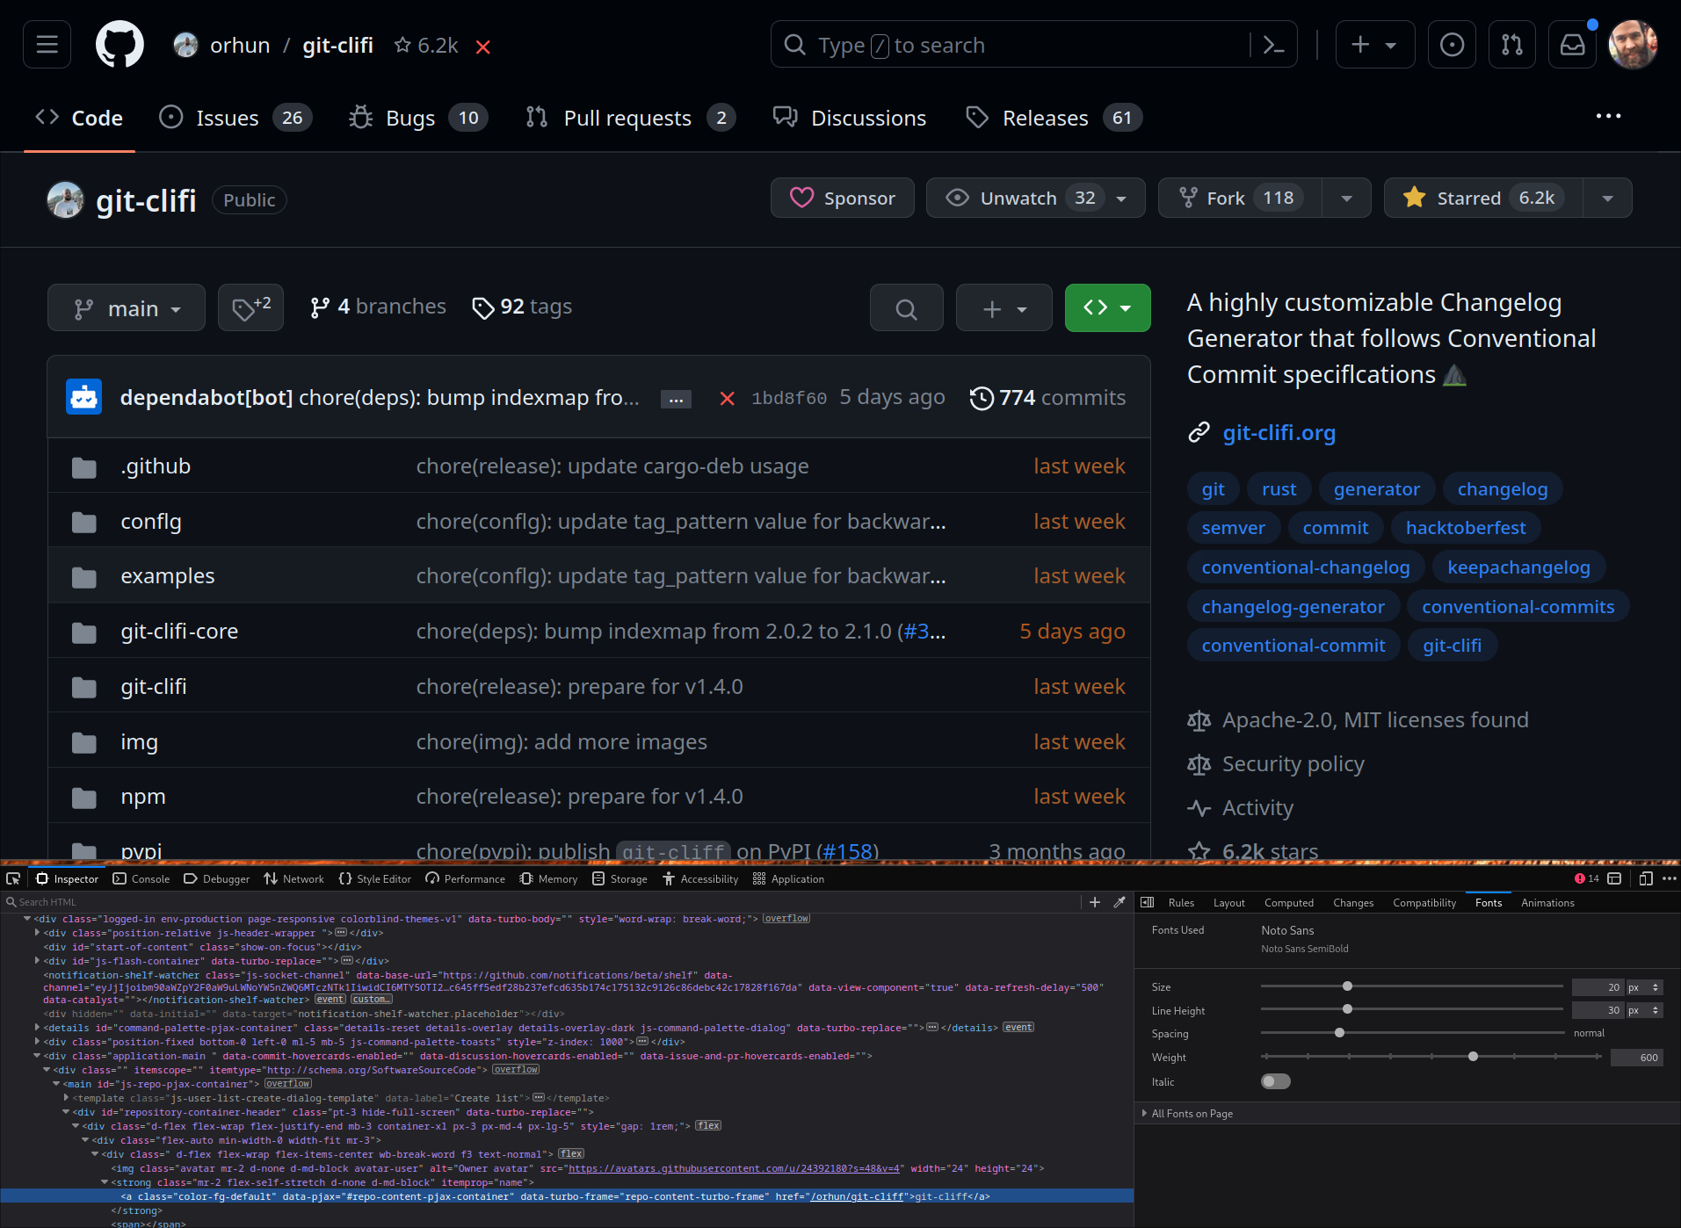This screenshot has width=1681, height=1228.
Task: Click the file search magnifier in the repo
Action: pyautogui.click(x=906, y=307)
